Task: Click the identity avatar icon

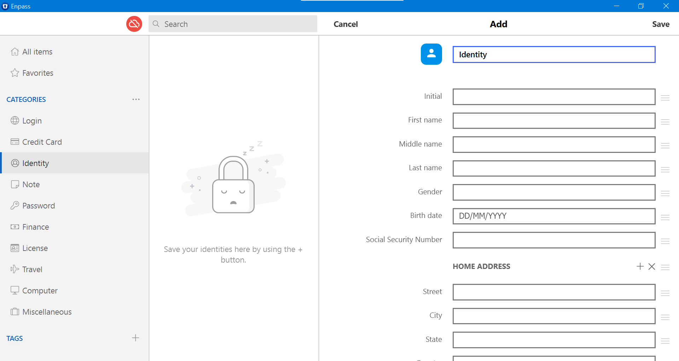Action: point(431,54)
